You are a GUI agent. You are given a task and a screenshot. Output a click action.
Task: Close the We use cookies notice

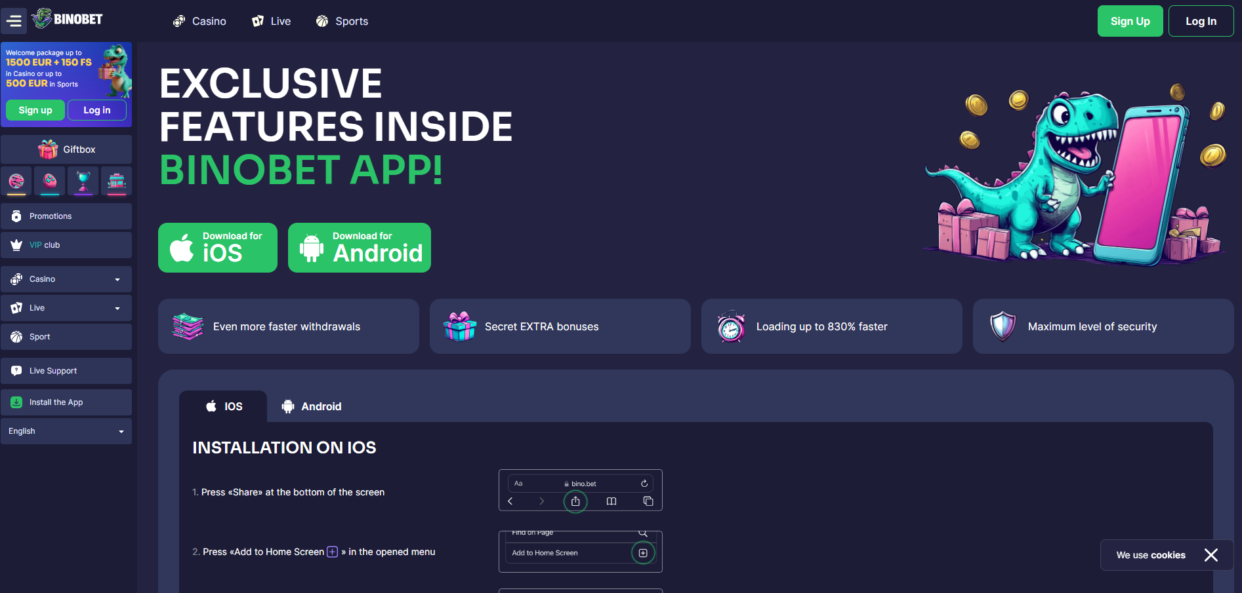point(1211,555)
